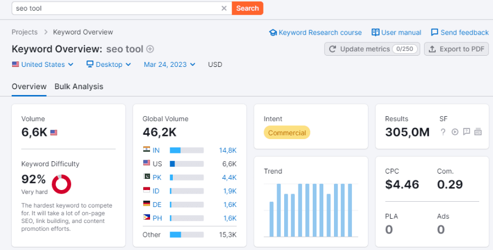Click the orange Search button
The width and height of the screenshot is (493, 250).
click(248, 8)
